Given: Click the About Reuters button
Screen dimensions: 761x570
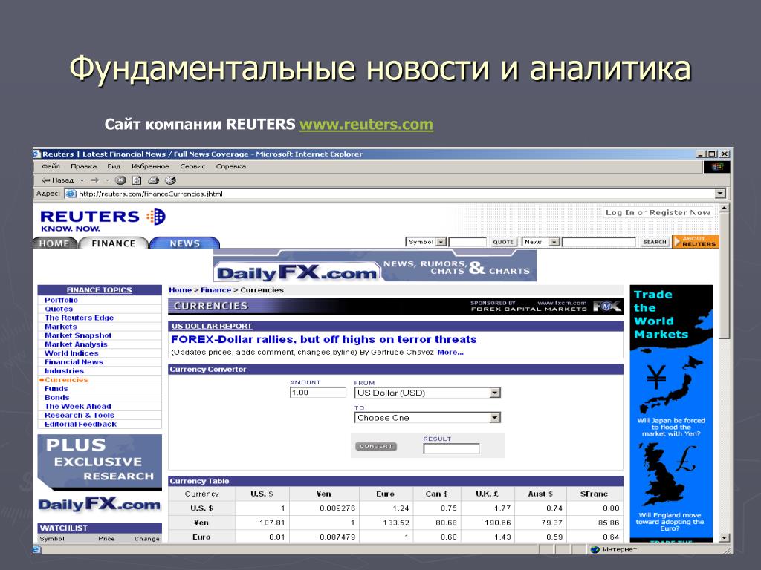Looking at the screenshot, I should point(695,241).
